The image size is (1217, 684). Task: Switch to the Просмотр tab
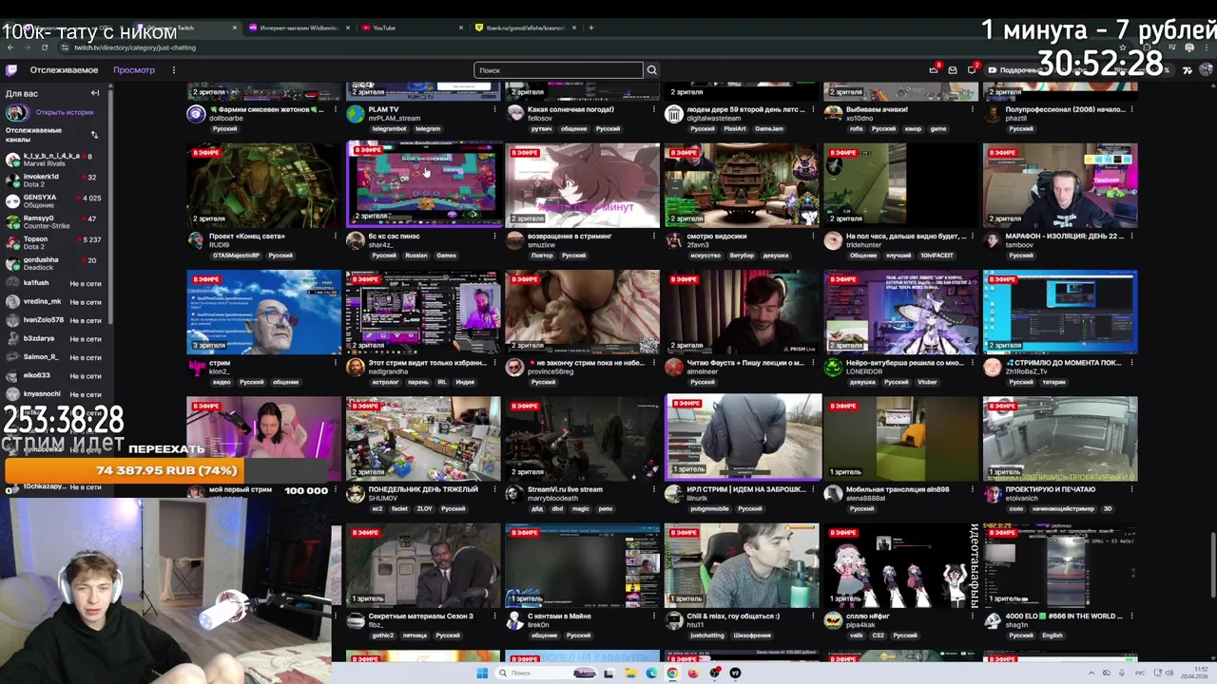pos(134,70)
